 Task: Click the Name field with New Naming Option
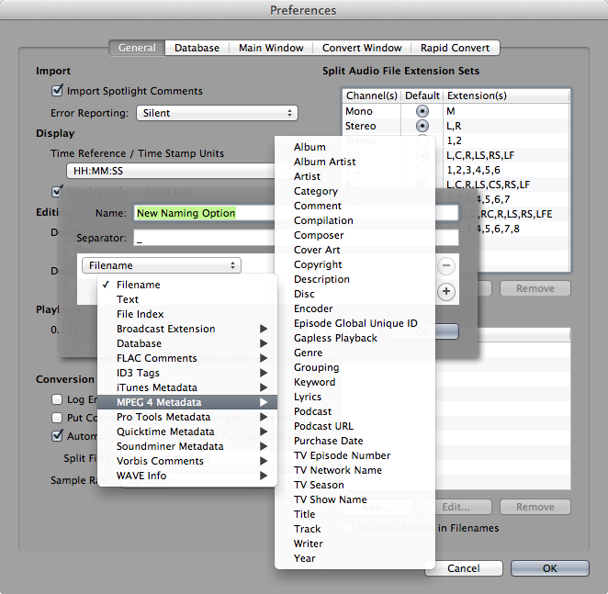click(x=202, y=213)
